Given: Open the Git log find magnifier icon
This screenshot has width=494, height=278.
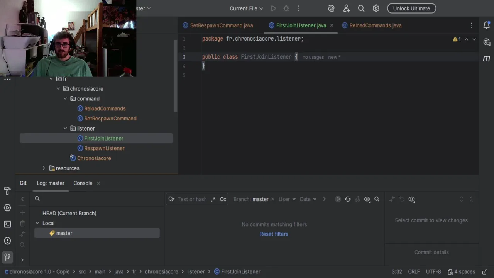Looking at the screenshot, I should tap(377, 199).
